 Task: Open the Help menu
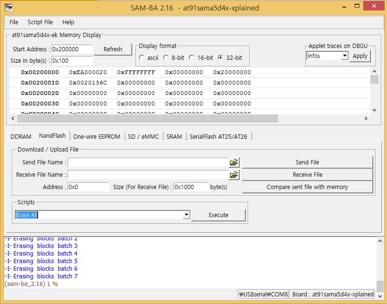pos(68,22)
